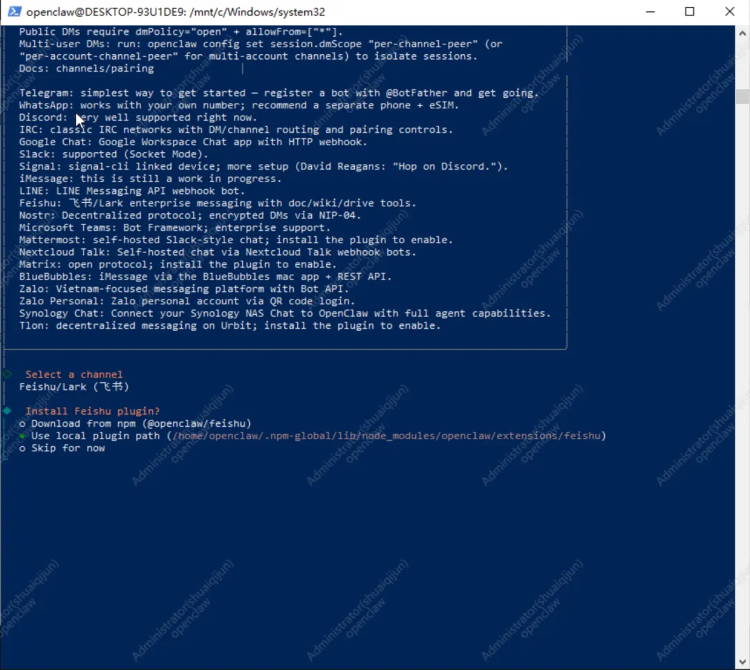Click the scrollbar up arrow
The width and height of the screenshot is (750, 670).
point(742,33)
